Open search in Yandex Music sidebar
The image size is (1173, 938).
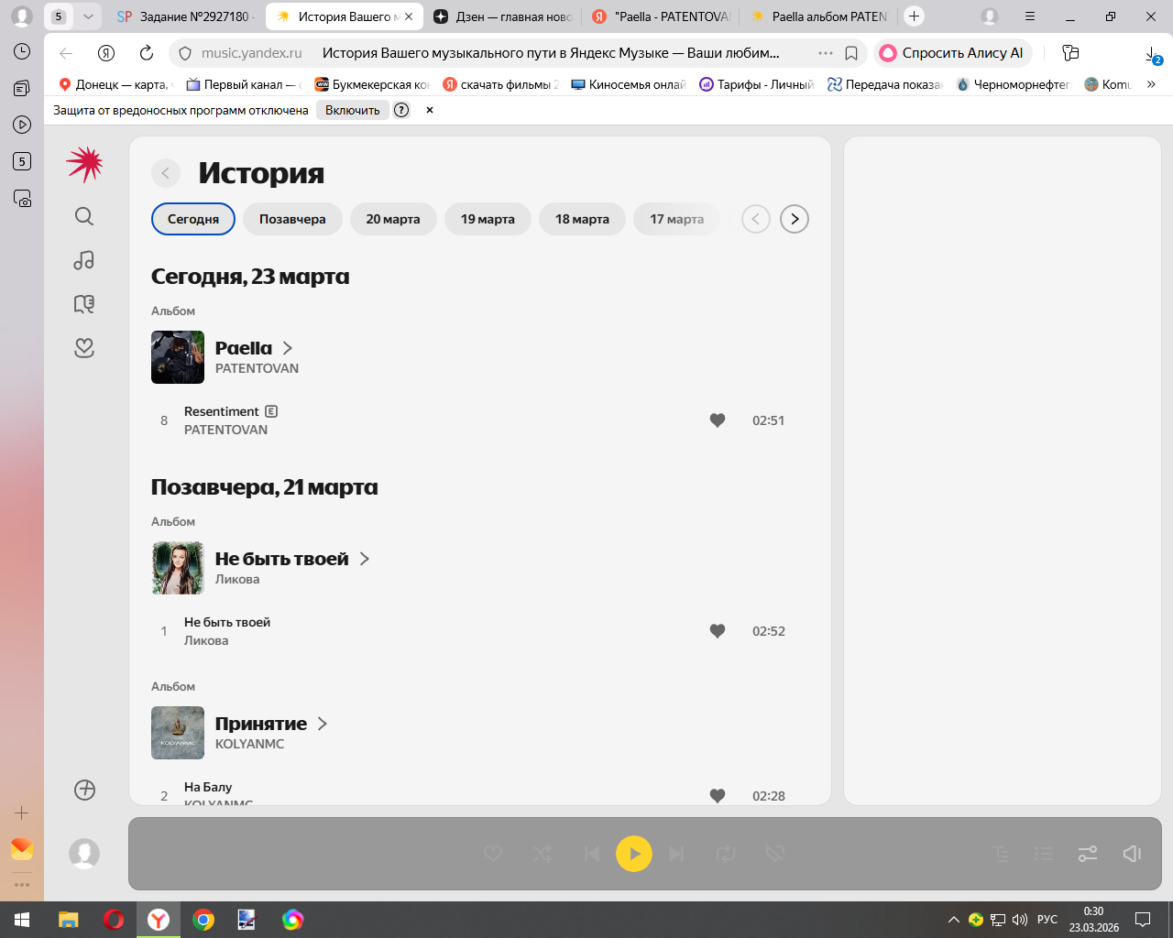pyautogui.click(x=84, y=216)
